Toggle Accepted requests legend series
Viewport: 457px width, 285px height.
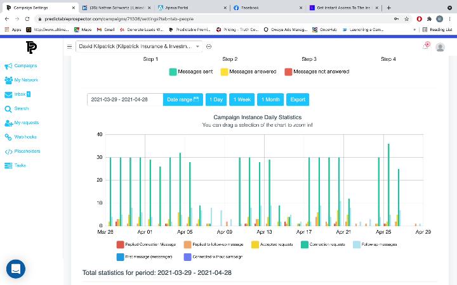coord(272,244)
